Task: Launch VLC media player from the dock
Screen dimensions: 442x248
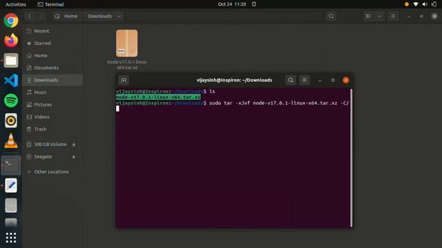Action: [11, 141]
